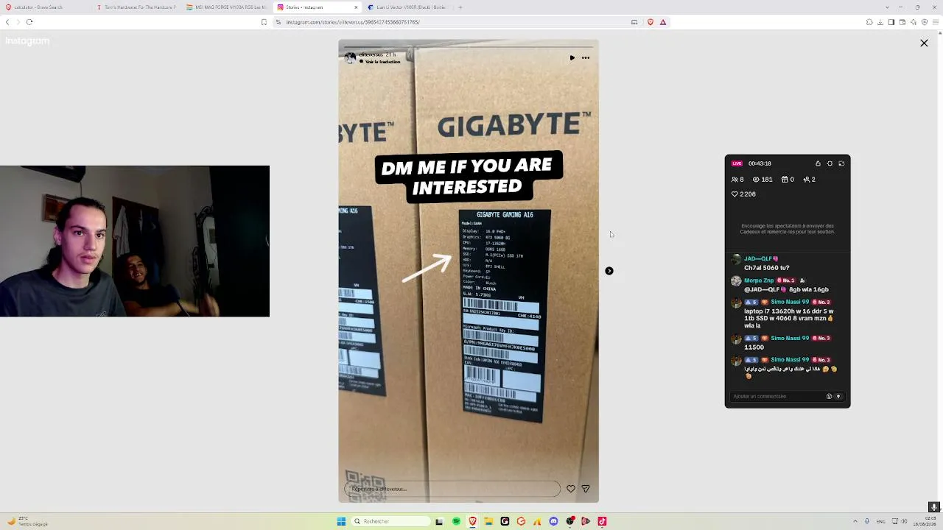
Task: Open the Brave Rewards triangle icon
Action: [663, 22]
